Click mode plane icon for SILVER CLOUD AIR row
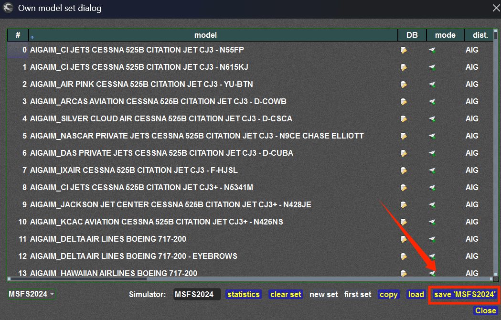Viewport: 501px width, 320px height. pyautogui.click(x=432, y=119)
